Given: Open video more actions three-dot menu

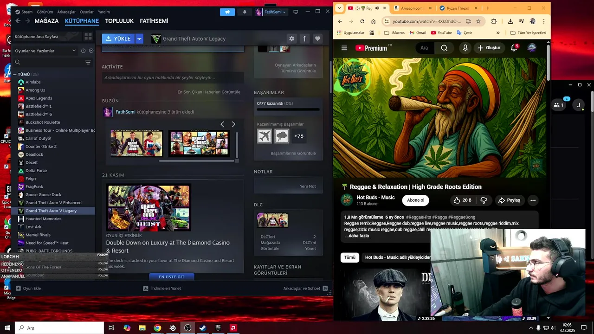Looking at the screenshot, I should pos(533,200).
